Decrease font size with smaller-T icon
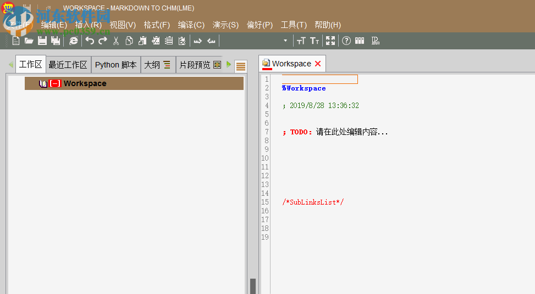Viewport: 535px width, 294px height. pyautogui.click(x=315, y=41)
